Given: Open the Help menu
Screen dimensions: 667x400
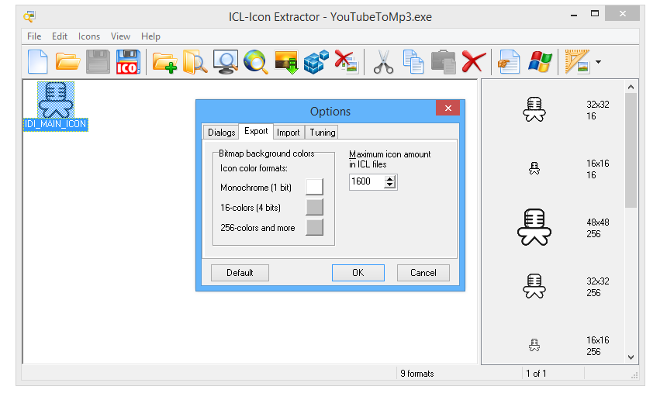Looking at the screenshot, I should click(150, 36).
